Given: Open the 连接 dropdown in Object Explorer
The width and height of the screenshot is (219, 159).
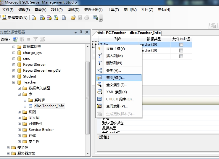Looking at the screenshot, I should coord(6,39).
